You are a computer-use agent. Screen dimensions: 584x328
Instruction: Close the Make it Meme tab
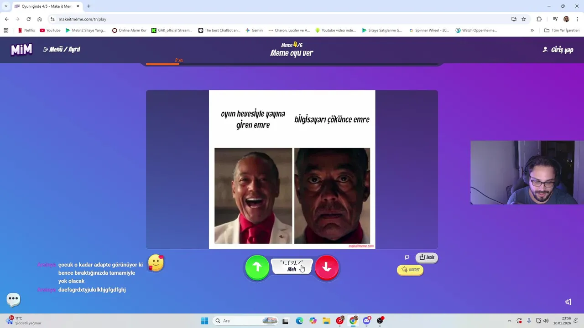[x=78, y=6]
